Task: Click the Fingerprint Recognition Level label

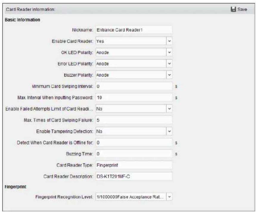Action: (64, 197)
